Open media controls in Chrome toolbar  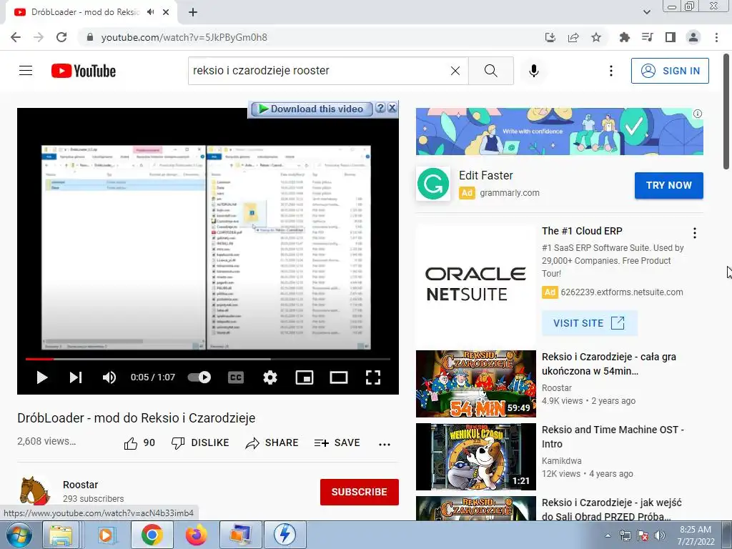(x=647, y=37)
